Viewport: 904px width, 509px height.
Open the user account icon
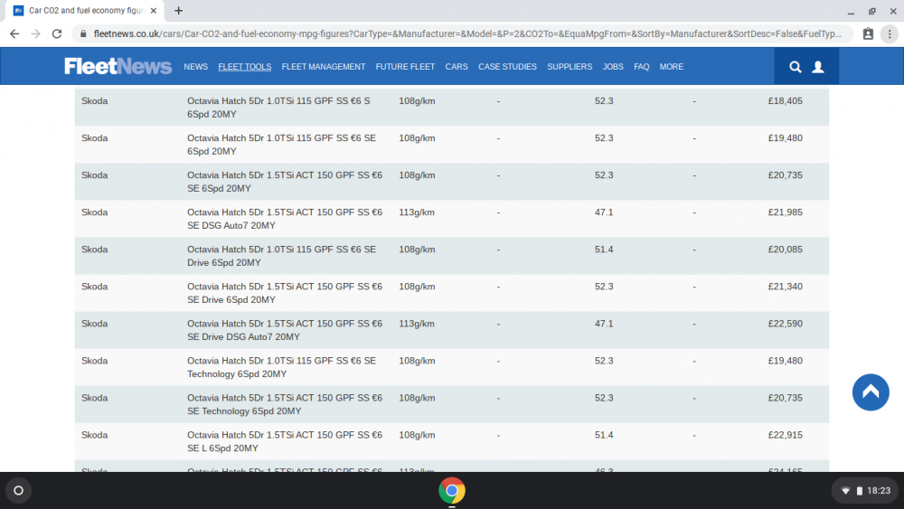pyautogui.click(x=817, y=67)
